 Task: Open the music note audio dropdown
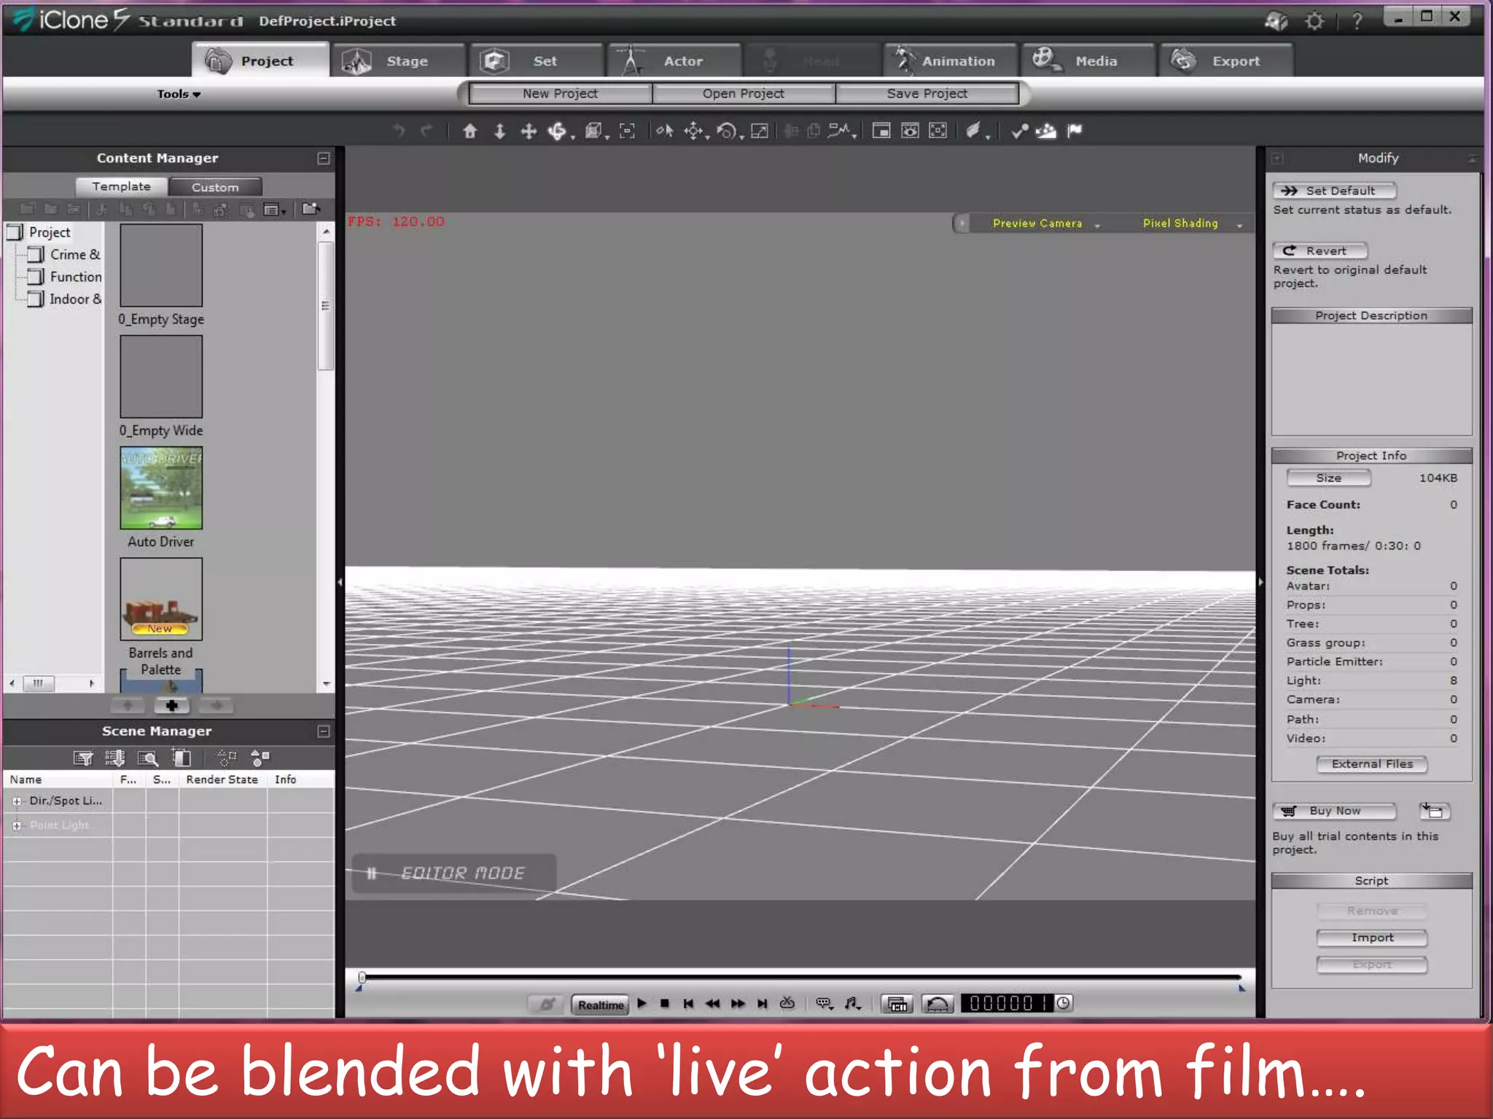(x=853, y=1004)
